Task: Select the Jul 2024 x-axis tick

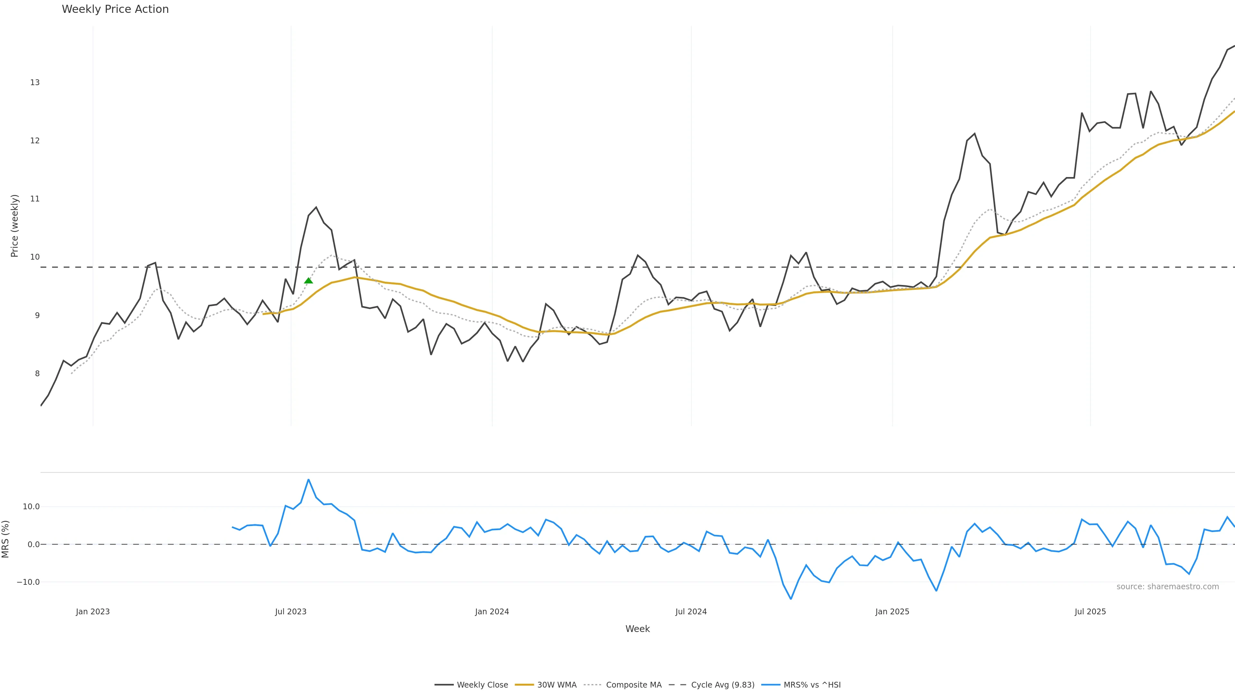Action: click(691, 612)
